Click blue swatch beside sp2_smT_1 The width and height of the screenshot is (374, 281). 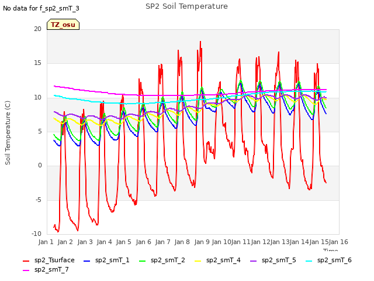coord(87,261)
